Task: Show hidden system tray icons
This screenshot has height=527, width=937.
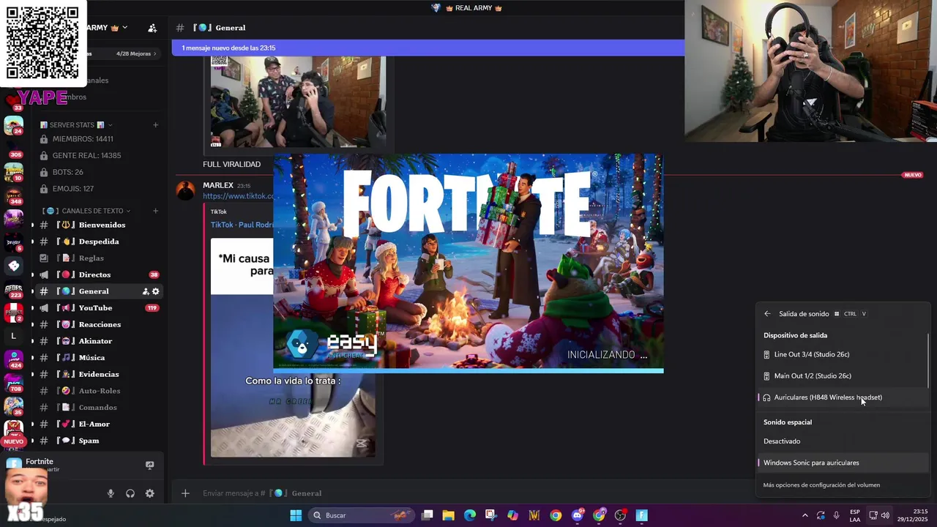Action: click(805, 515)
